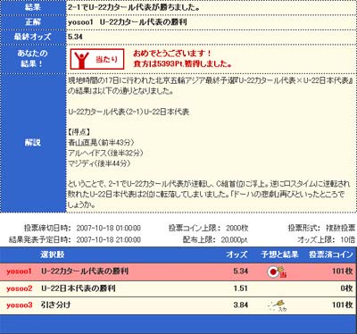Click the scorer line マジディ（後半44分）
Image resolution: width=357 pixels, height=334 pixels.
99,163
